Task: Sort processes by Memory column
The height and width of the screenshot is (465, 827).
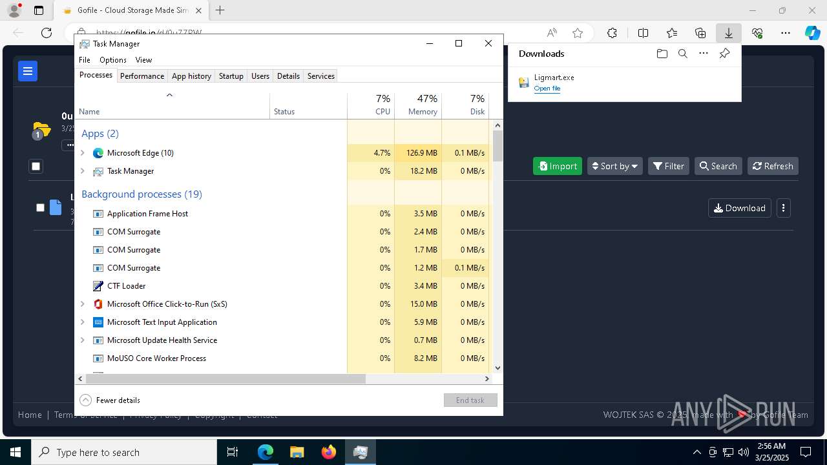Action: [418, 105]
